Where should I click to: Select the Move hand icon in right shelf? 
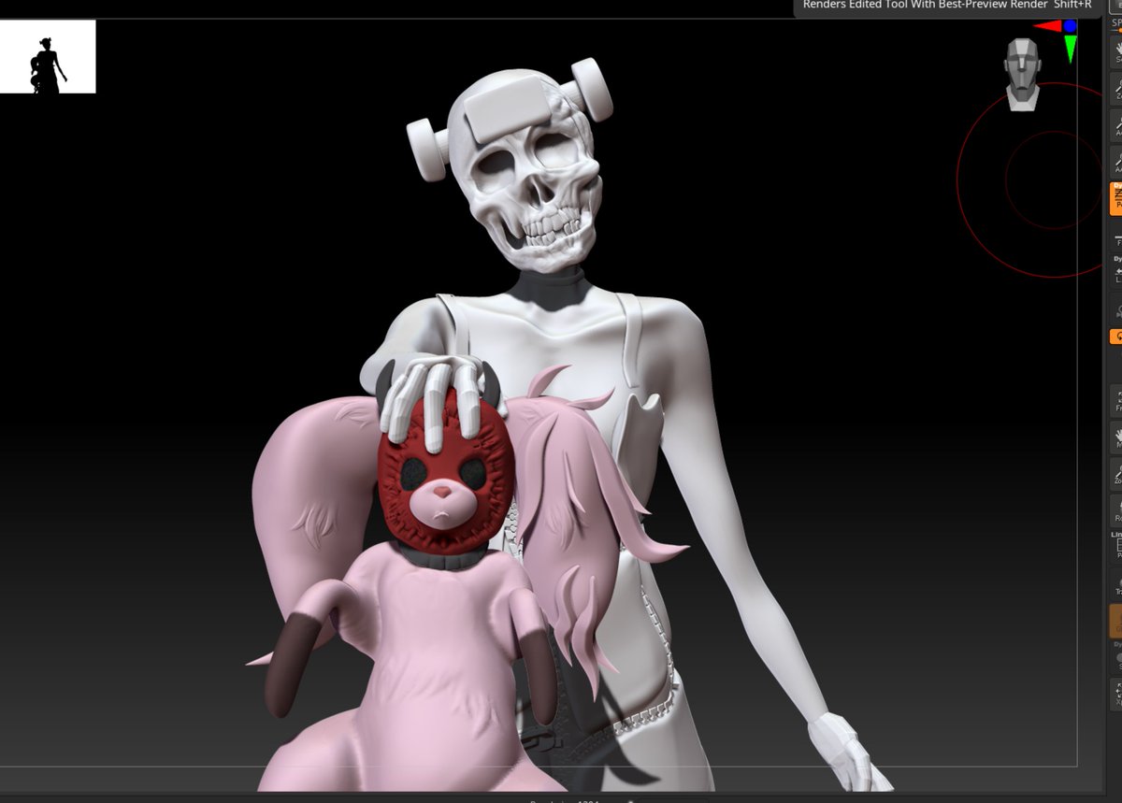pyautogui.click(x=1116, y=437)
